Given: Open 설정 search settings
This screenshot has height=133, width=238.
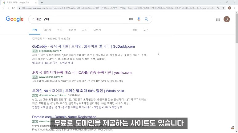Looking at the screenshot, I should (135, 30).
